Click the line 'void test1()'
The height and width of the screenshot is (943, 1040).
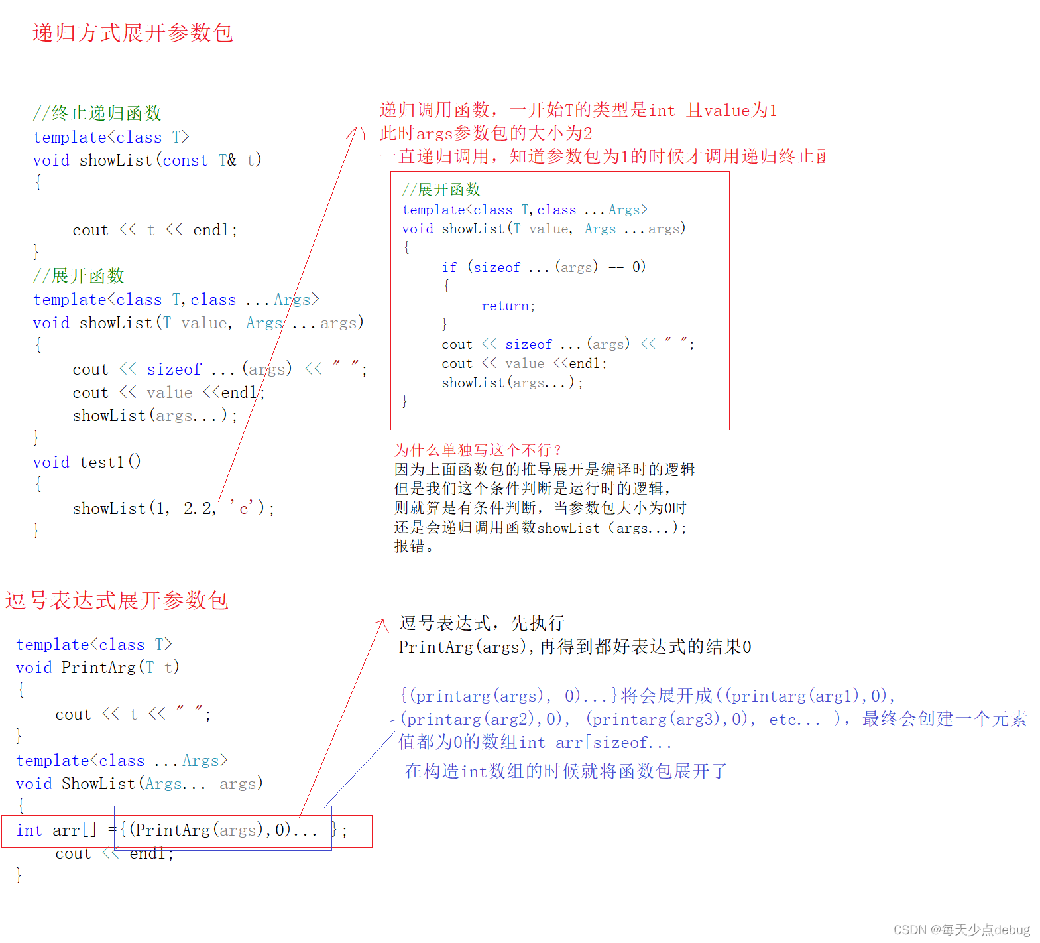pos(87,462)
